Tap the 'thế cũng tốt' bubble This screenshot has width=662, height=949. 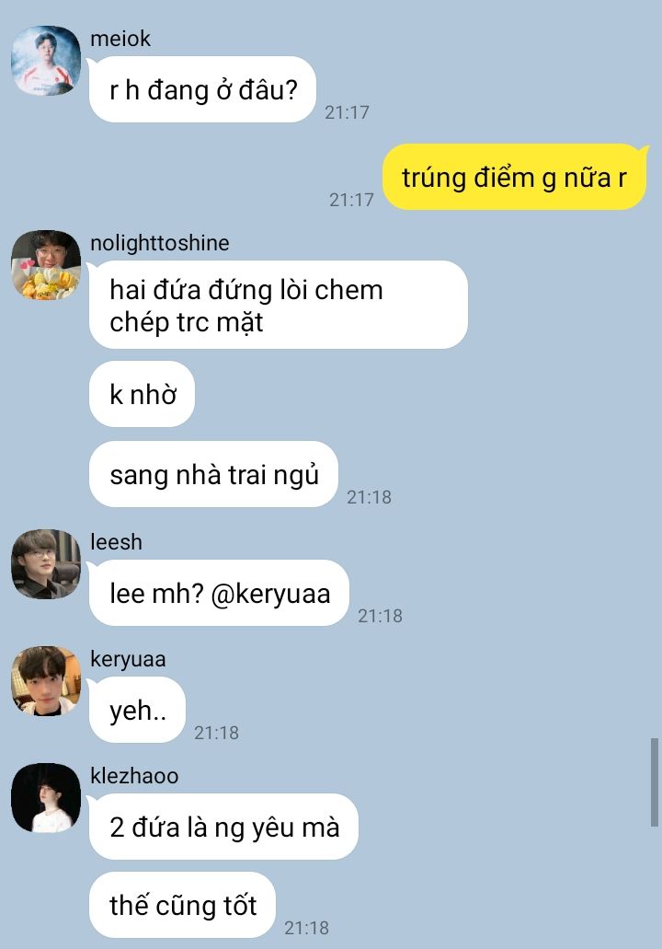click(183, 906)
